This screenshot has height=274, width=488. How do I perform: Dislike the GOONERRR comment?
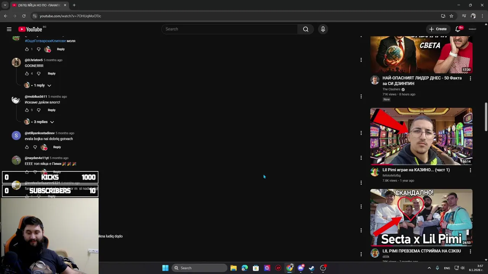pos(39,73)
